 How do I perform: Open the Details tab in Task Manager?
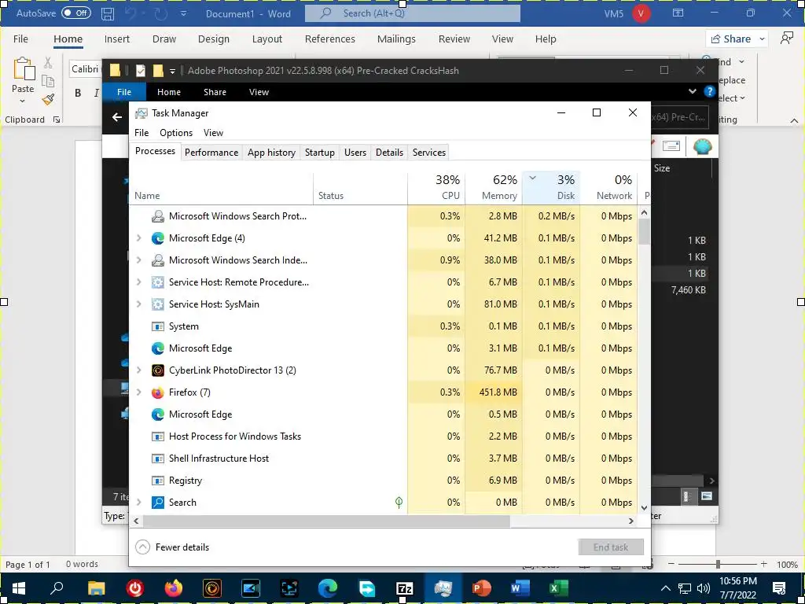point(389,153)
